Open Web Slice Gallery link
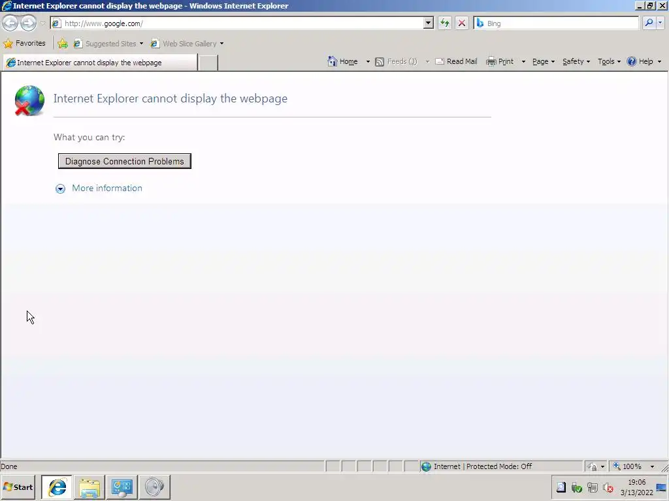The image size is (669, 501). [188, 44]
